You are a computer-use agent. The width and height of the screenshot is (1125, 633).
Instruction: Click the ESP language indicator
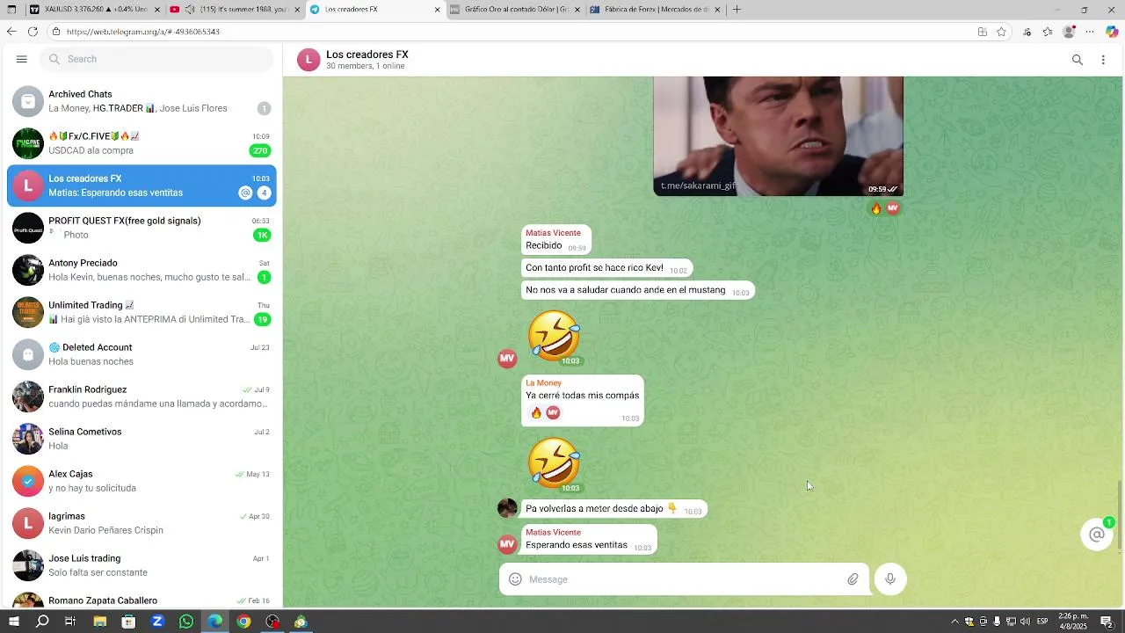tap(1042, 622)
